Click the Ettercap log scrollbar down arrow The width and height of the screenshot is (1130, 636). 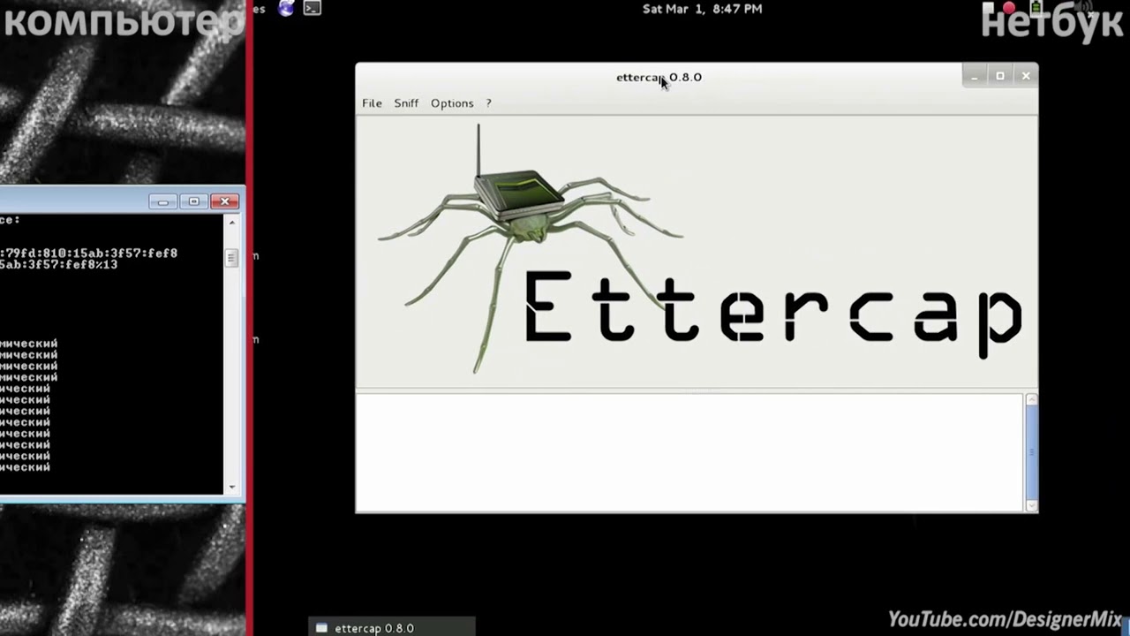1031,505
